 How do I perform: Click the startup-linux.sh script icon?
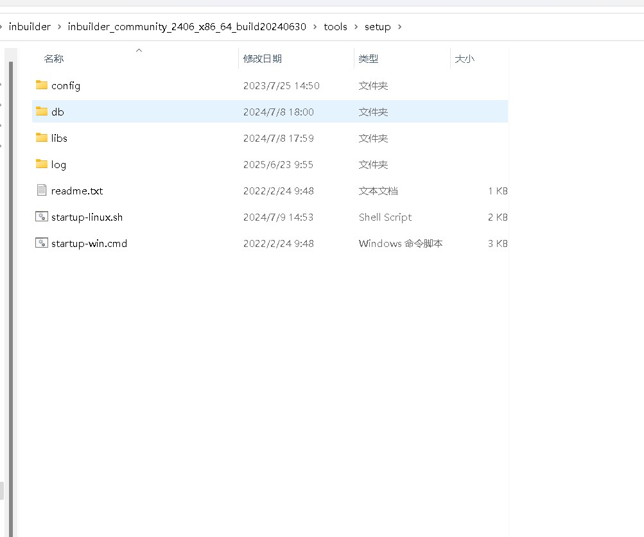point(40,217)
